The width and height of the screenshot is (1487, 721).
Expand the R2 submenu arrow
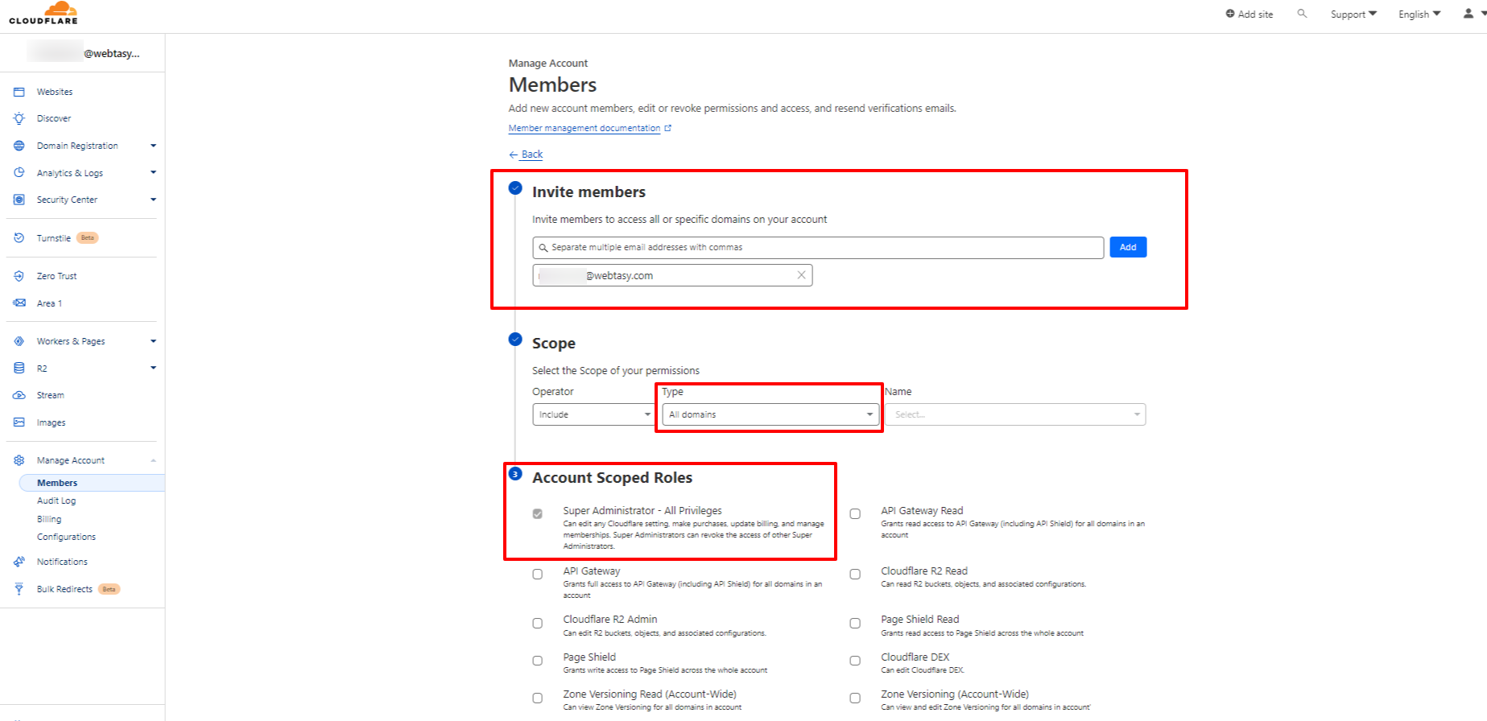[153, 368]
